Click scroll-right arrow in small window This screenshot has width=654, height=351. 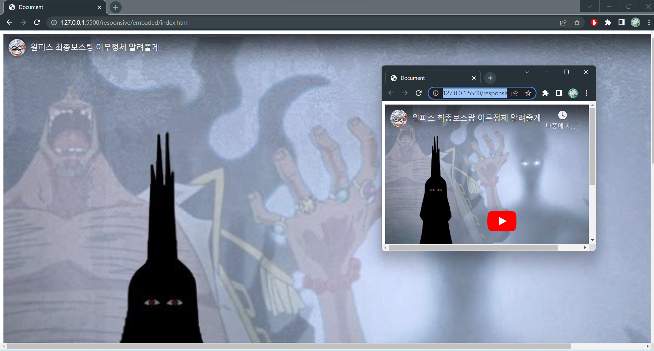point(585,247)
